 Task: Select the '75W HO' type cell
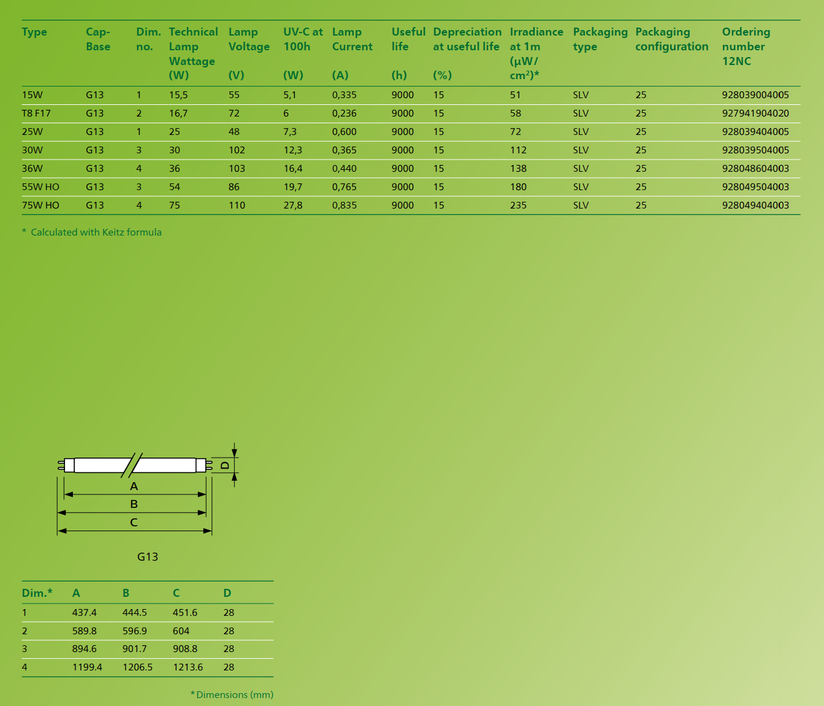[x=40, y=205]
